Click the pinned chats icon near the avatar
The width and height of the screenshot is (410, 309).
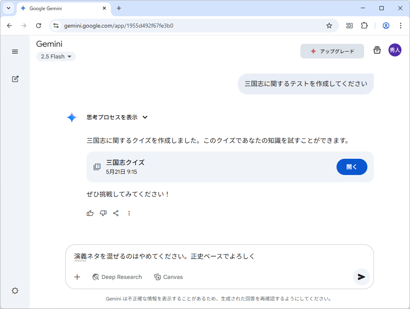point(377,50)
